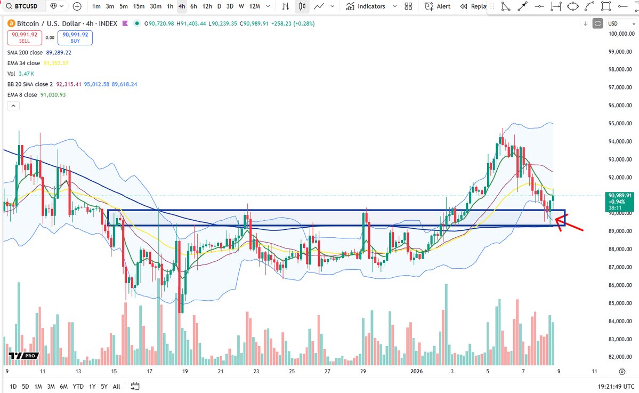Click the red SELL 90,991.92 button

coord(25,37)
